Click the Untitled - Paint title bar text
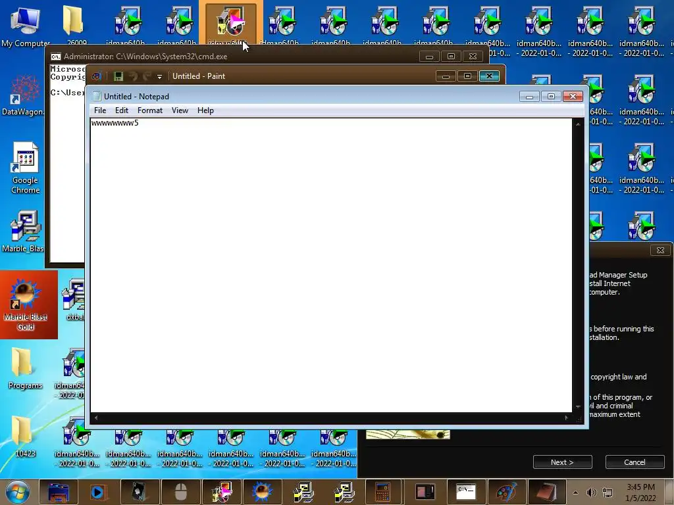 coord(199,76)
